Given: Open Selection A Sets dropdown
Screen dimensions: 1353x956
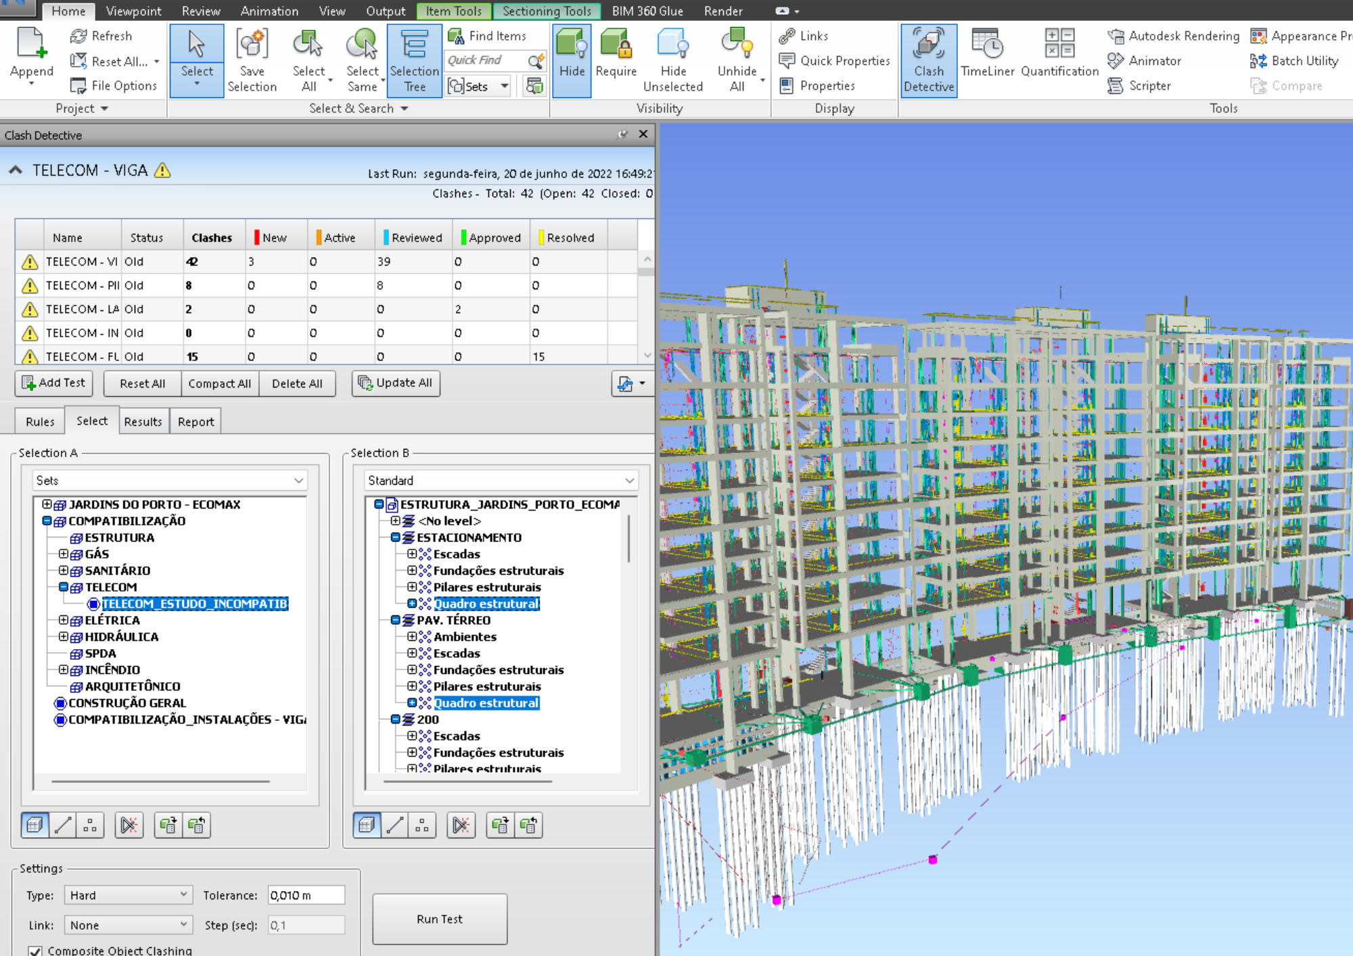Looking at the screenshot, I should click(170, 480).
